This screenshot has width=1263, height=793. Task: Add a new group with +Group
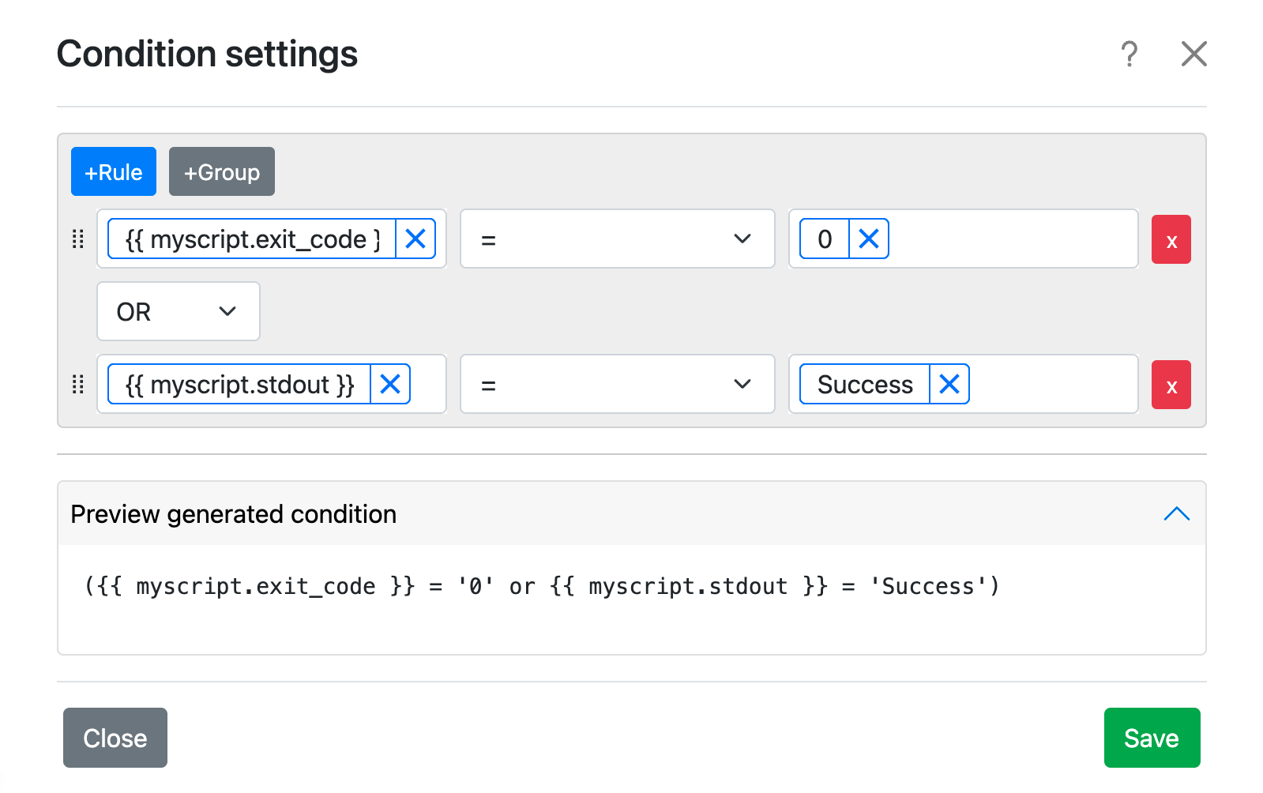(x=222, y=171)
